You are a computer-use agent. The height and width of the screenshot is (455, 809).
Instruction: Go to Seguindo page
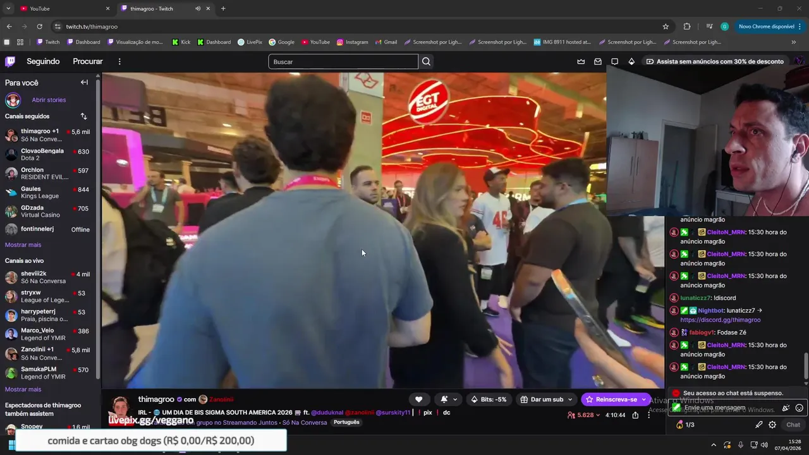(x=43, y=61)
